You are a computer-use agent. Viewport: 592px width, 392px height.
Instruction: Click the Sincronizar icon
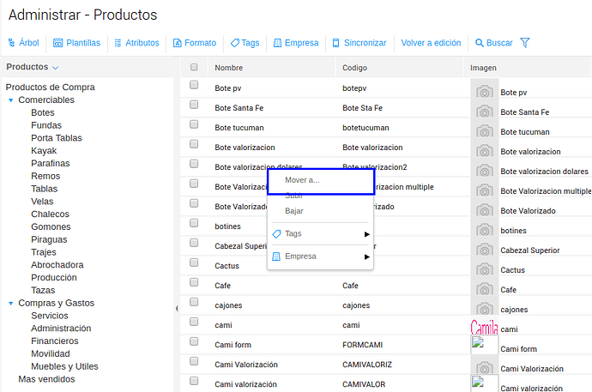(336, 43)
